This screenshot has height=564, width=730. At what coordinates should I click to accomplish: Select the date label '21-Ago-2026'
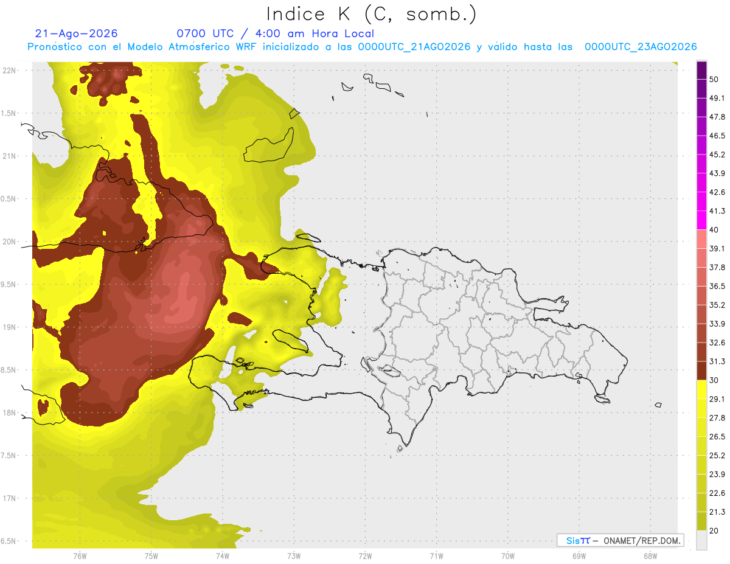pyautogui.click(x=77, y=33)
